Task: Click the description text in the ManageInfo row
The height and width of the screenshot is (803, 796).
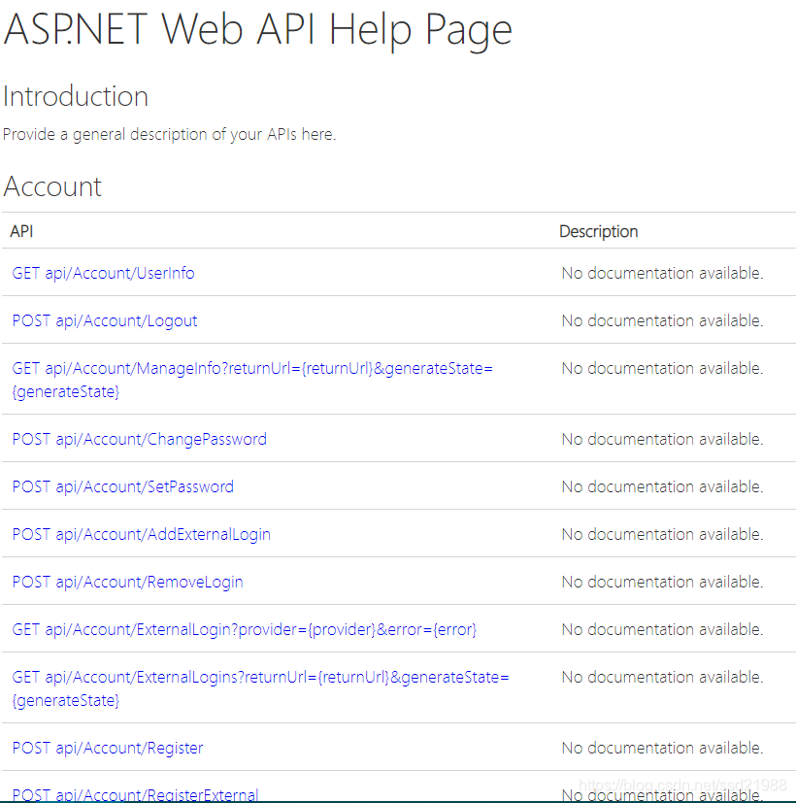Action: coord(662,368)
